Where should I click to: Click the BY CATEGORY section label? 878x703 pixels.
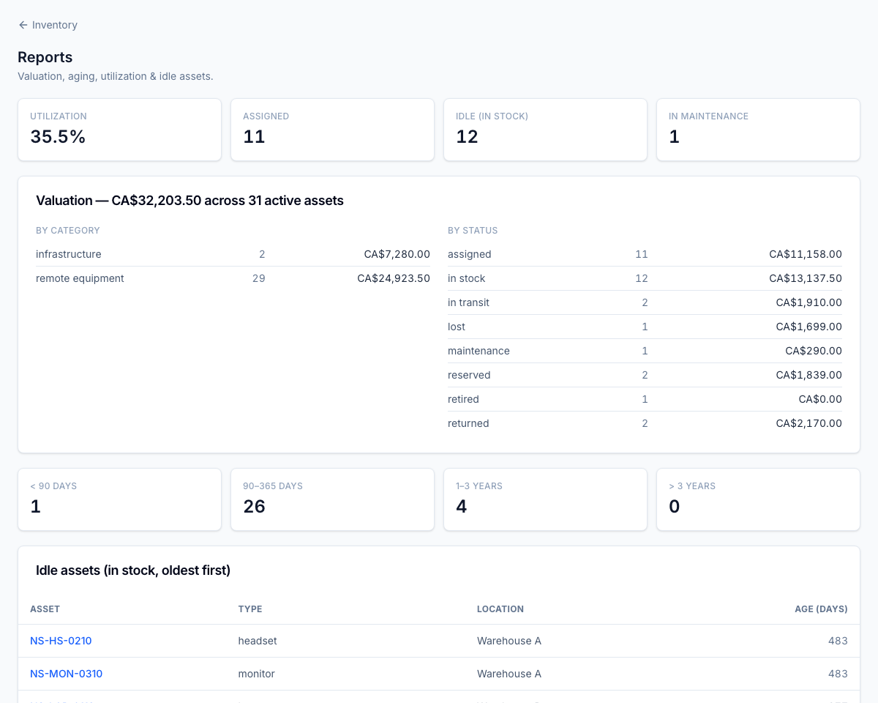point(68,231)
